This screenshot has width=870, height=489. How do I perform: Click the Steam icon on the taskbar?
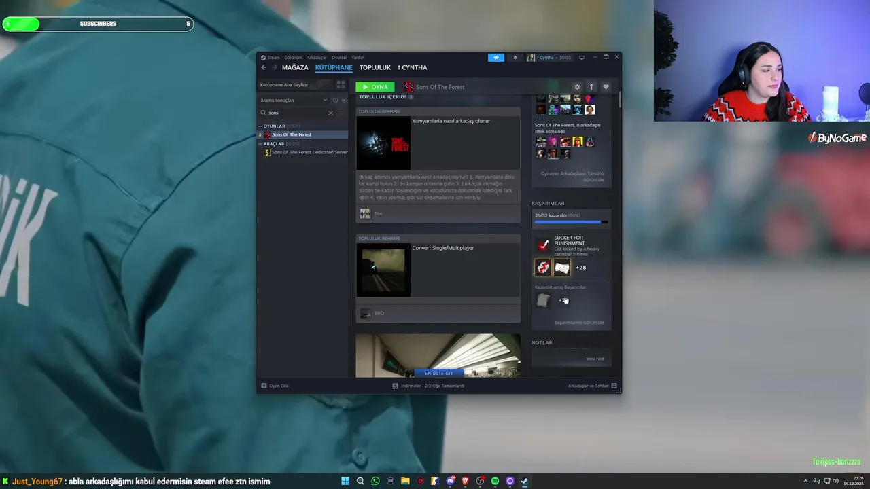525,481
